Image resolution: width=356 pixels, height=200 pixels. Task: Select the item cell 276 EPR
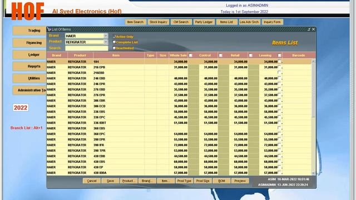[x=118, y=95]
